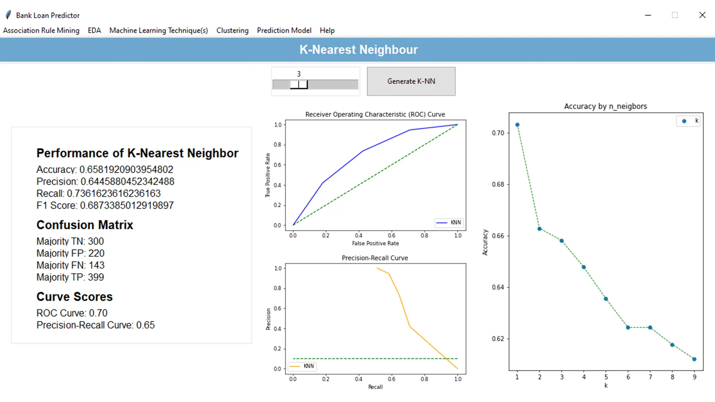Screen dimensions: 715x402
Task: Click the Recall: 0.7361623616236163 line
Action: [x=98, y=193]
